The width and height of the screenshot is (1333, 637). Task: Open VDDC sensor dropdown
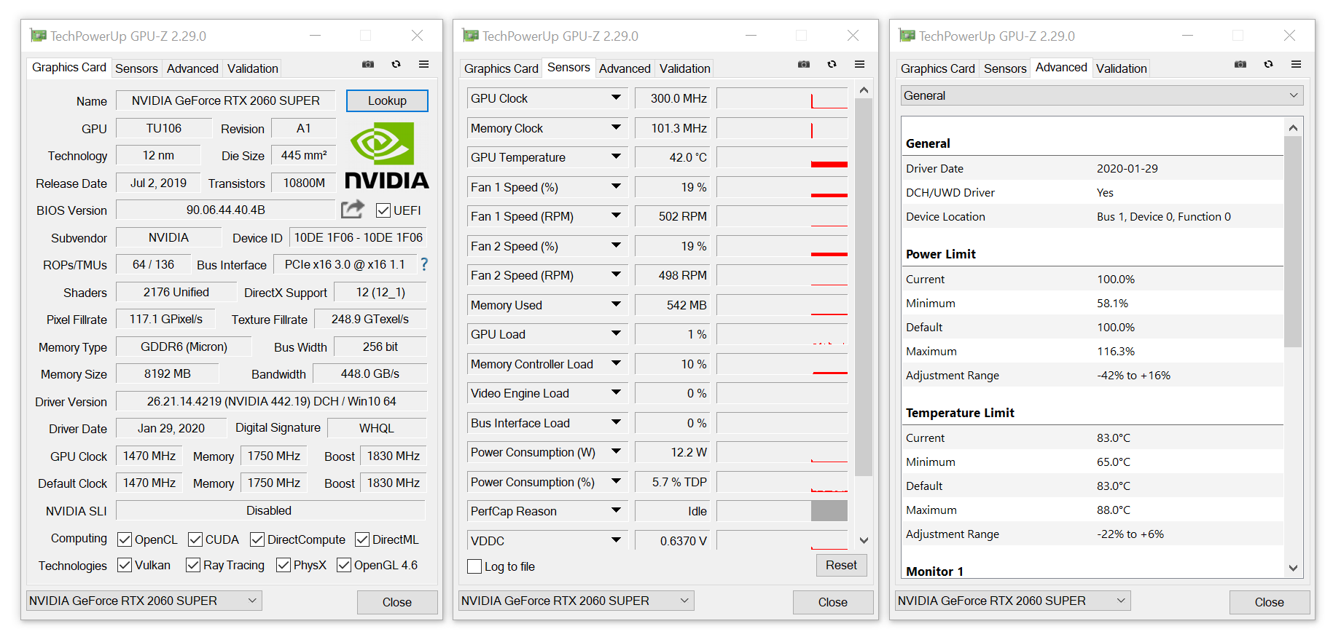616,541
